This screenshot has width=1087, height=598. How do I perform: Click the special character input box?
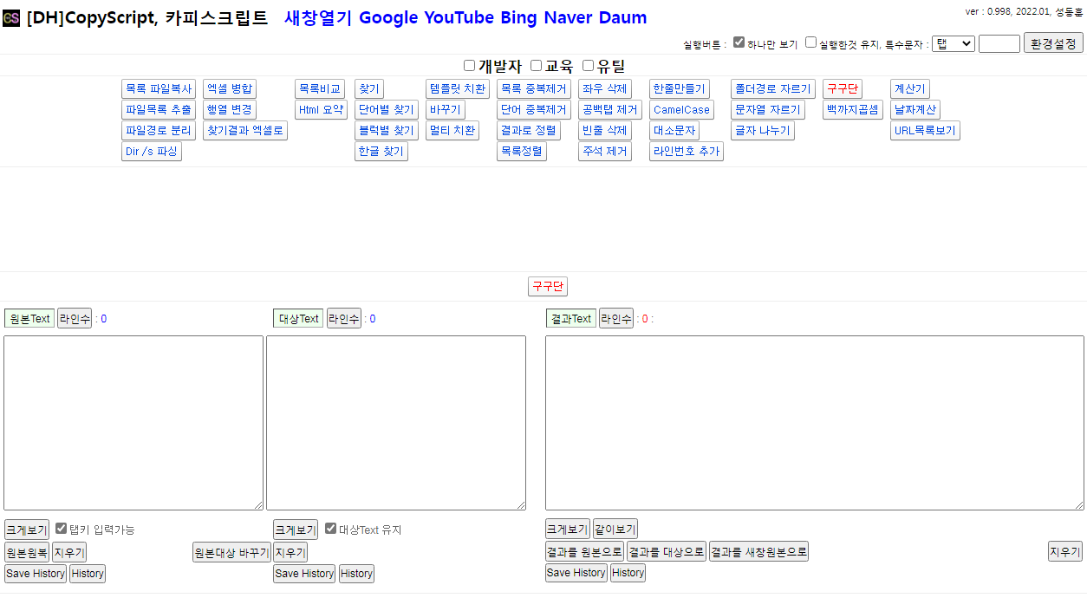pos(999,43)
